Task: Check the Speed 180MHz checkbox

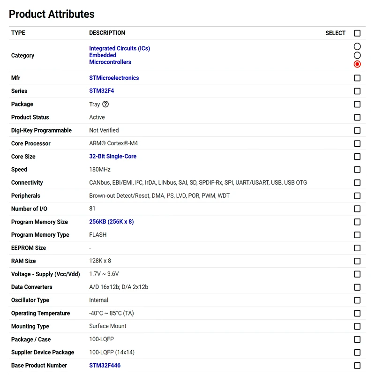Action: [357, 170]
